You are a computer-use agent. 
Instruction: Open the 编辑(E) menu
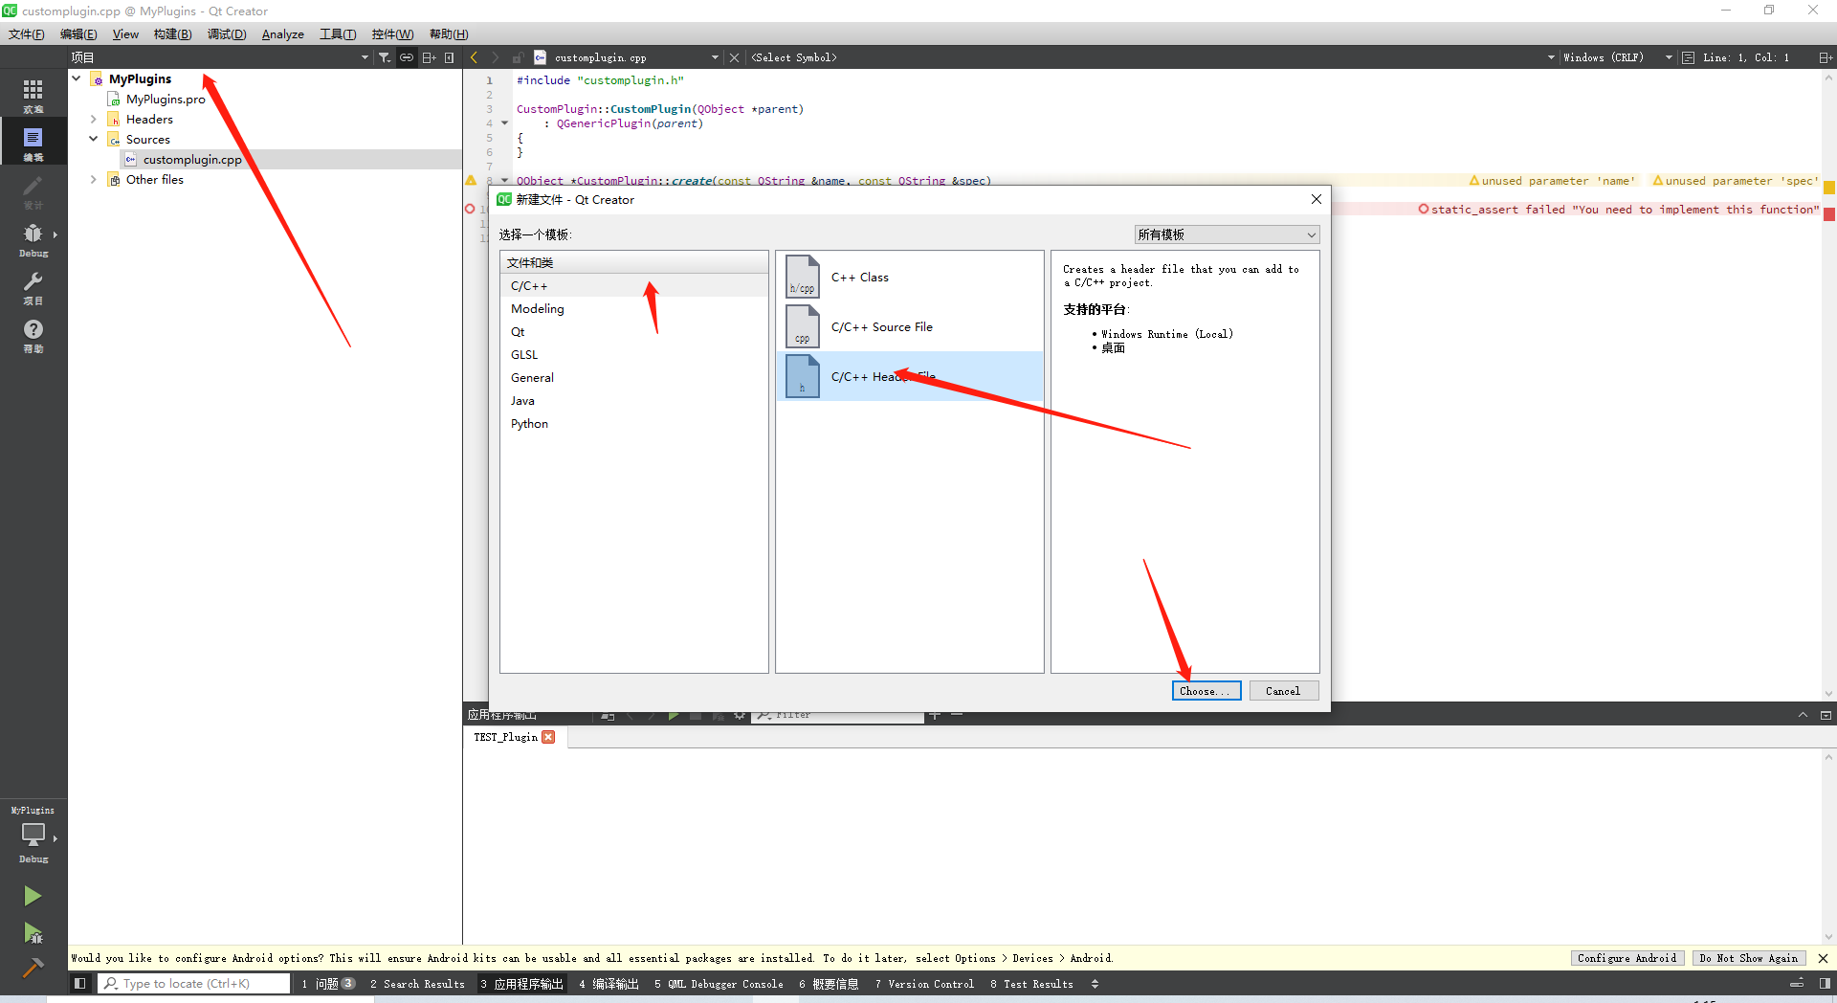pos(78,33)
